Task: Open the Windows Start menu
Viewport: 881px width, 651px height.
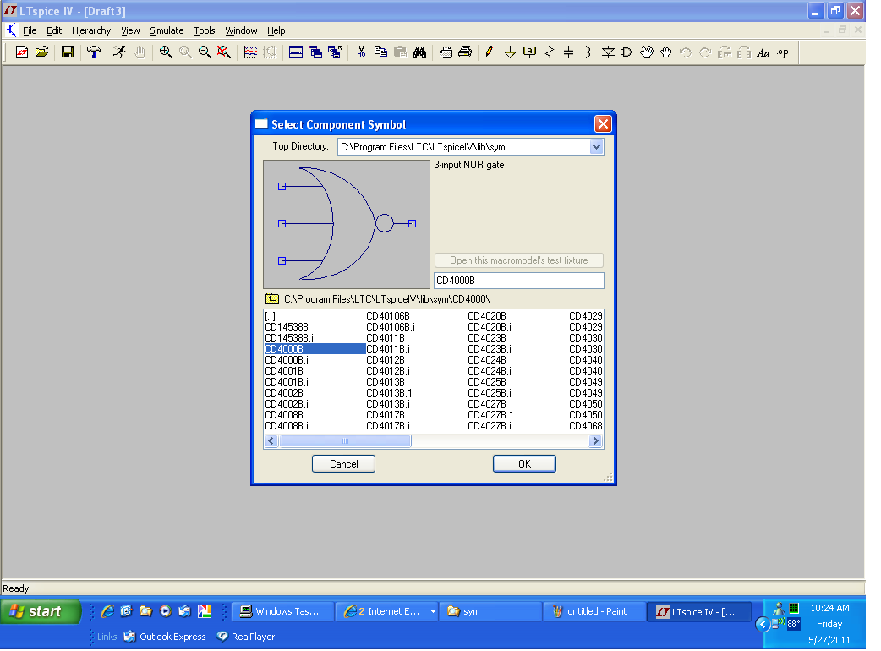Action: coord(41,611)
